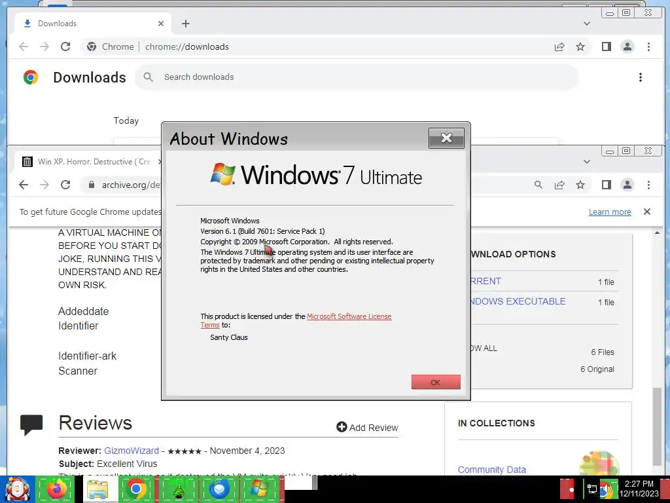
Task: Reload the archive.org page
Action: coord(65,185)
